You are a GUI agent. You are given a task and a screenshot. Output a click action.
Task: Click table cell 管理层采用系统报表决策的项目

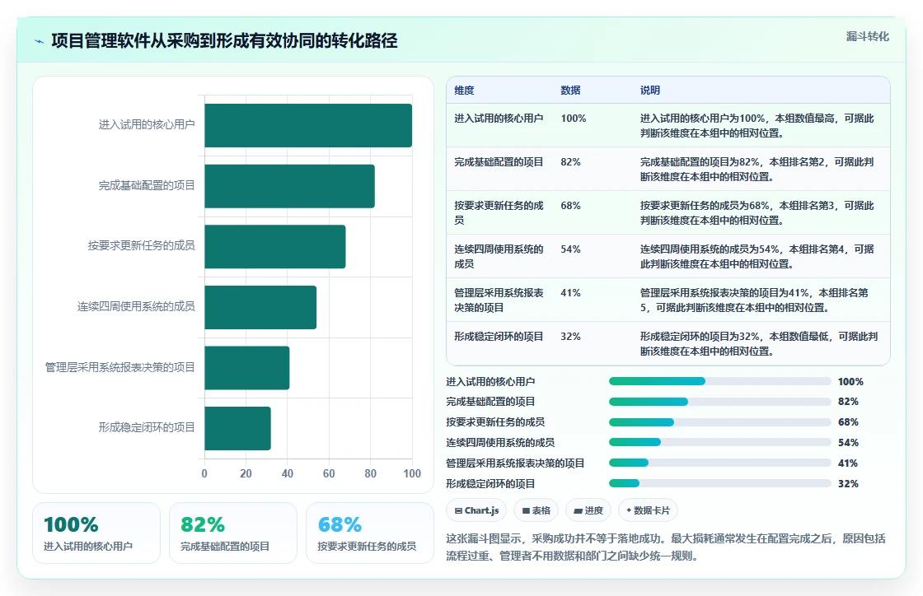coord(499,300)
